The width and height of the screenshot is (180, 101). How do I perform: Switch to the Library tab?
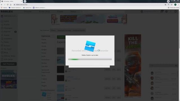point(53,30)
